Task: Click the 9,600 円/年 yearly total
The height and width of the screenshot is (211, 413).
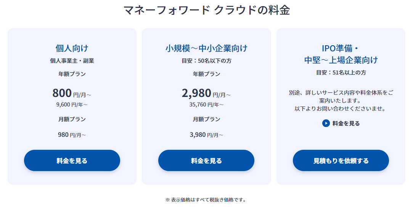Action: 72,104
